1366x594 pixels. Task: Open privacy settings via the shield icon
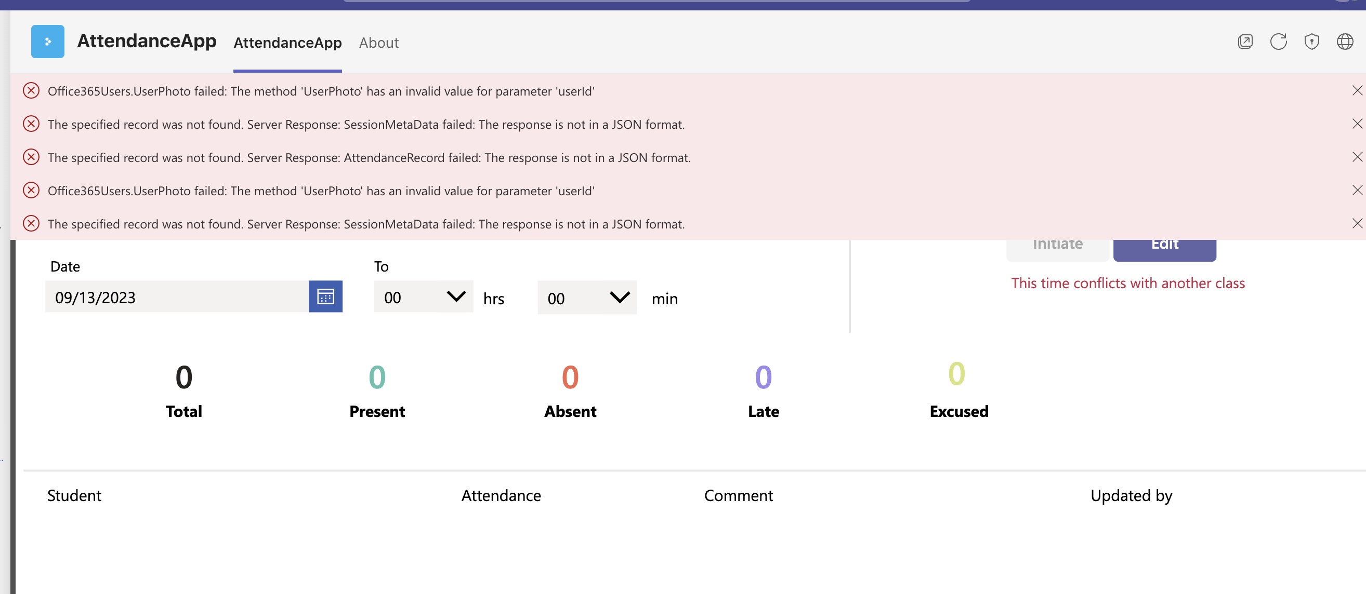[x=1312, y=42]
